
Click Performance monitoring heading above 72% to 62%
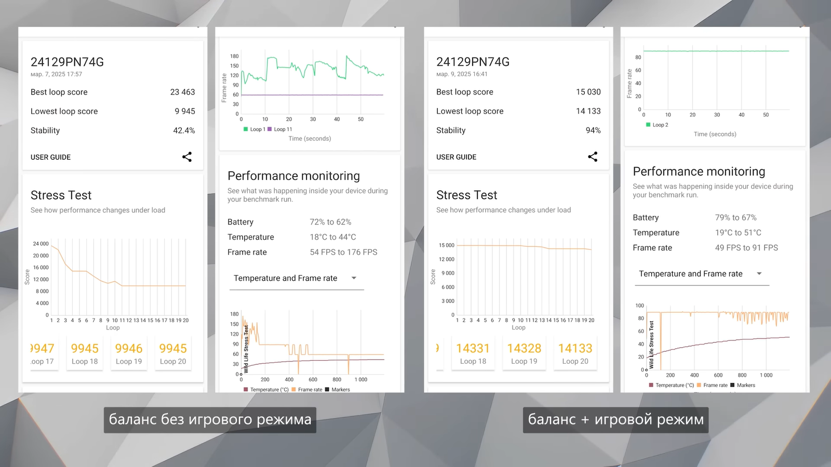(293, 176)
